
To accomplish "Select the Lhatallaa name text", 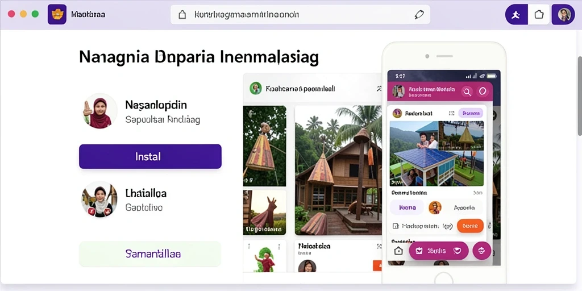I will click(146, 193).
